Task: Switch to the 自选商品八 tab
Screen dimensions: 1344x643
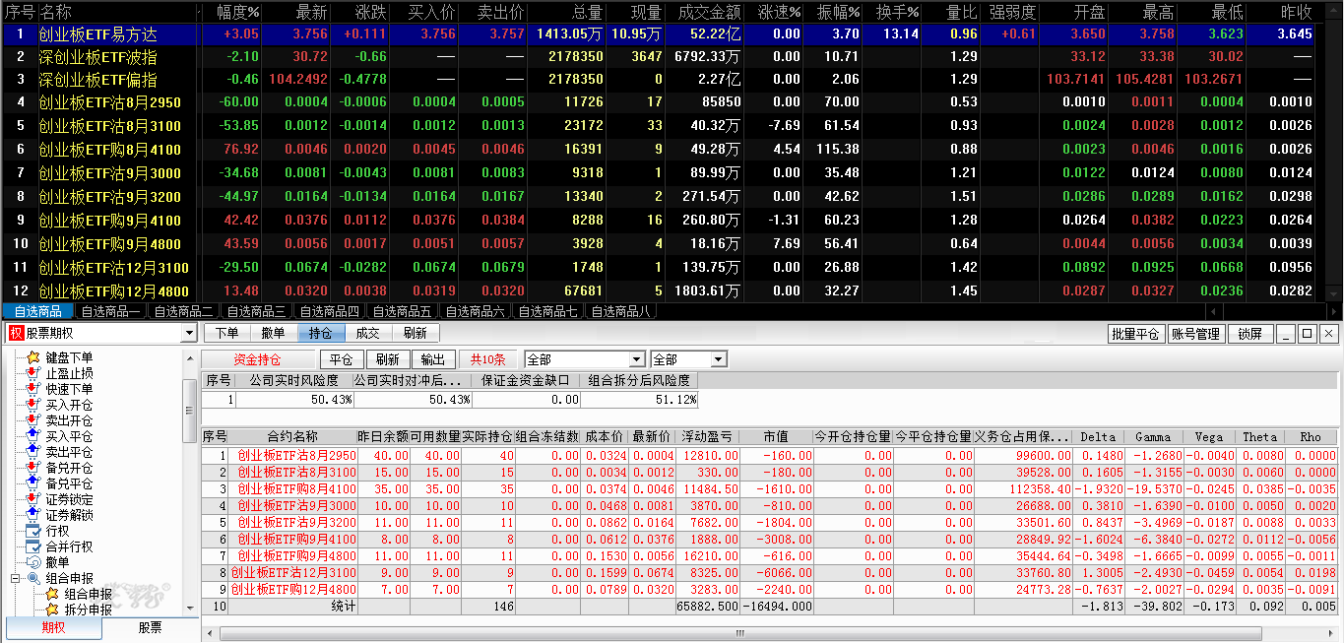Action: click(x=620, y=311)
